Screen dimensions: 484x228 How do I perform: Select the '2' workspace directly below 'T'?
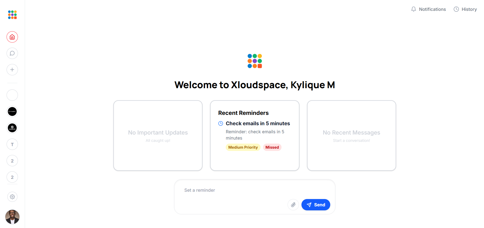[x=12, y=161]
